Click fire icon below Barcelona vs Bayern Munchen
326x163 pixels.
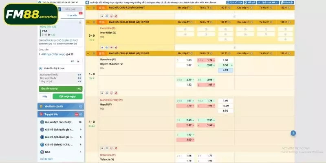[116, 93]
